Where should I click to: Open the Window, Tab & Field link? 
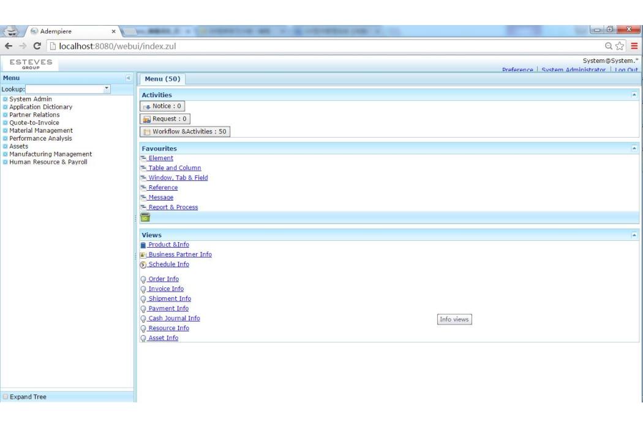[x=178, y=178]
